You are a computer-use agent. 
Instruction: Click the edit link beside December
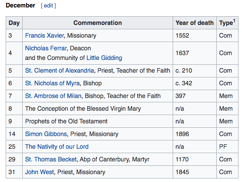tap(48, 6)
